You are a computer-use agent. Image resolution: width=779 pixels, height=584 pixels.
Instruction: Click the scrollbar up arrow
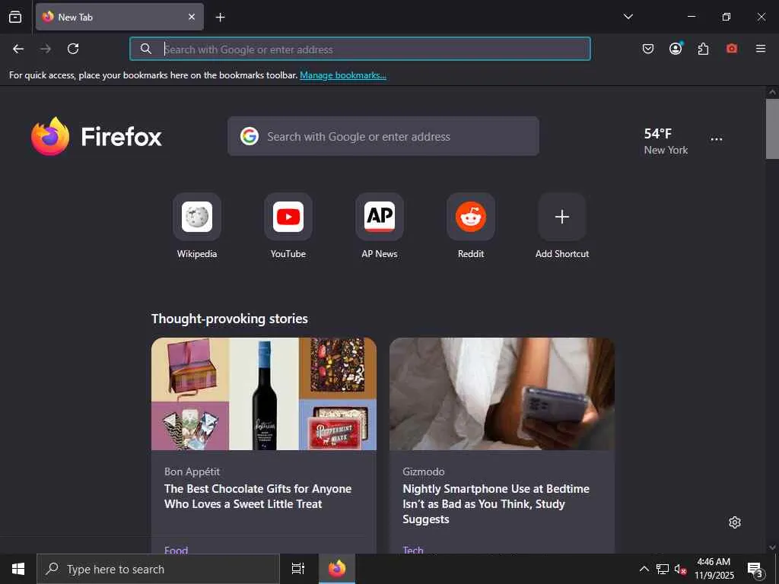click(x=772, y=92)
